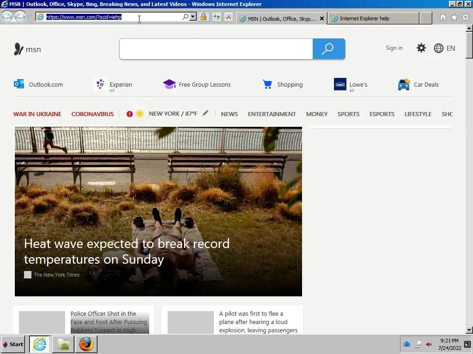Click the msn butterfly logo
This screenshot has height=354, width=473.
27,49
